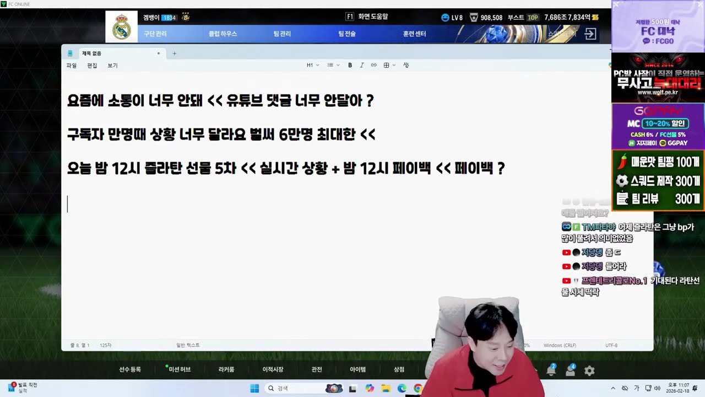Open File Explorer in taskbar
This screenshot has height=397, width=705.
coord(386,388)
